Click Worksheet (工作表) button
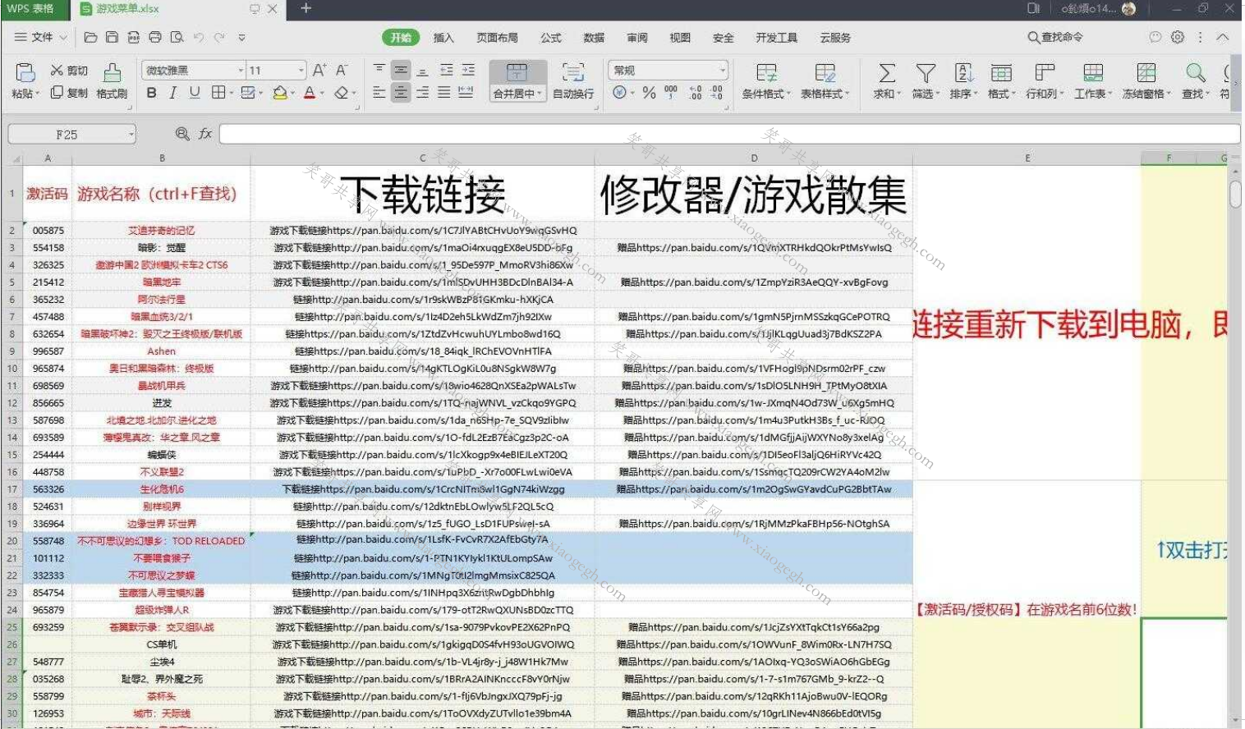This screenshot has width=1245, height=729. [x=1093, y=80]
